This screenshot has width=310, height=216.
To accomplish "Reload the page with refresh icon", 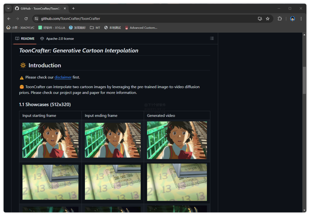I will pyautogui.click(x=26, y=19).
